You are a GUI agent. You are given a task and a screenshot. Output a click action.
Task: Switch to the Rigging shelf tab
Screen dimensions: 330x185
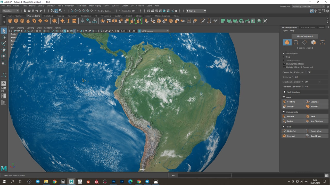pyautogui.click(x=60, y=16)
